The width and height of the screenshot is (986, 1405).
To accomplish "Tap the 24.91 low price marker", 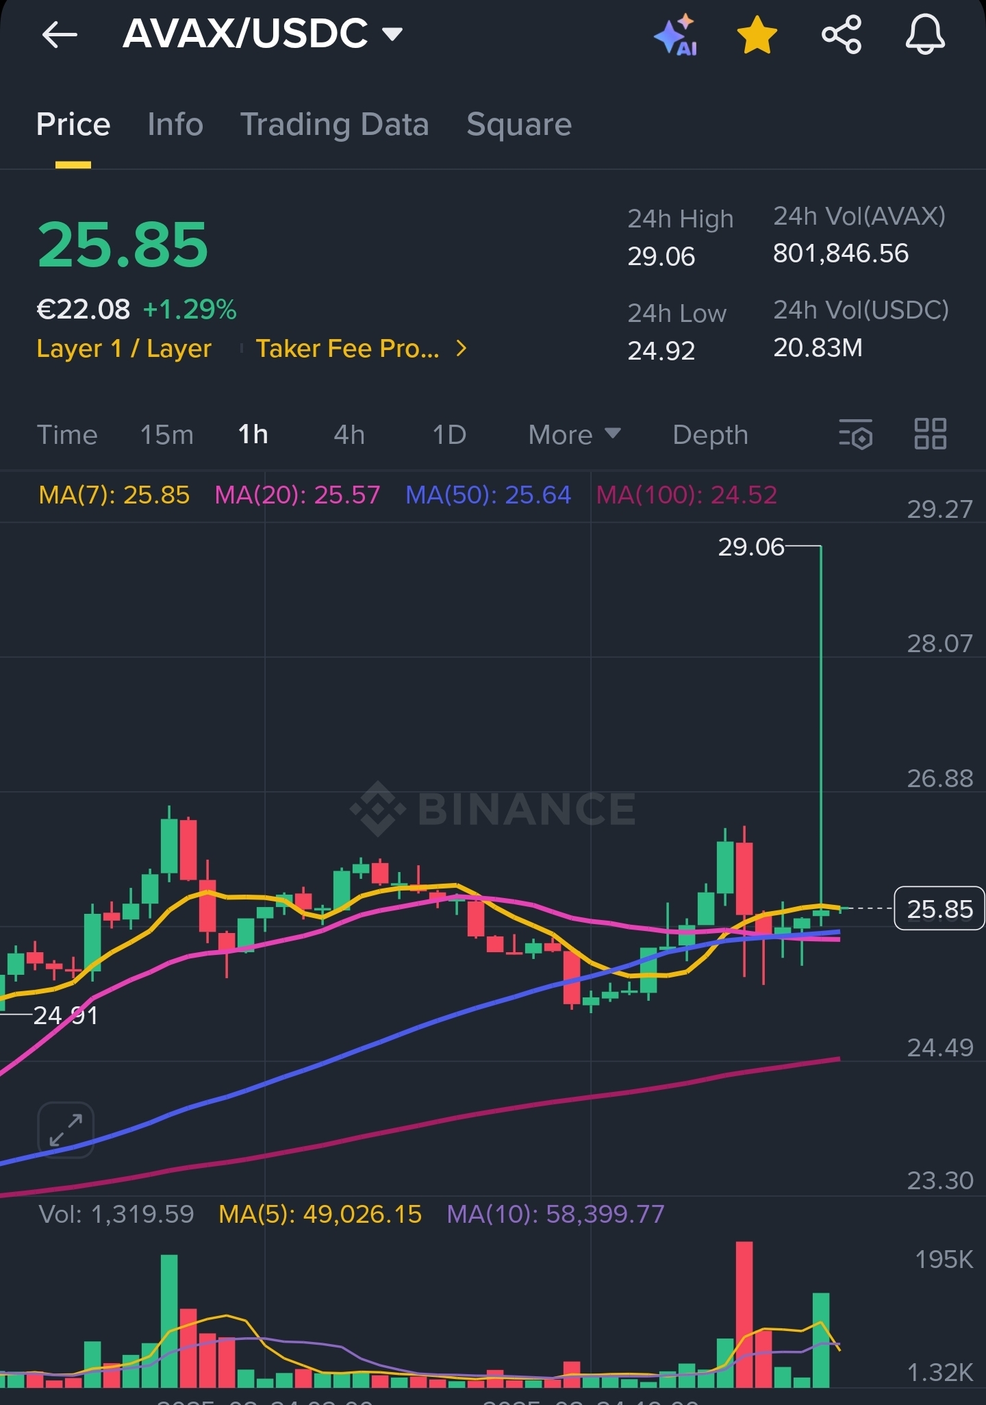I will point(66,1015).
